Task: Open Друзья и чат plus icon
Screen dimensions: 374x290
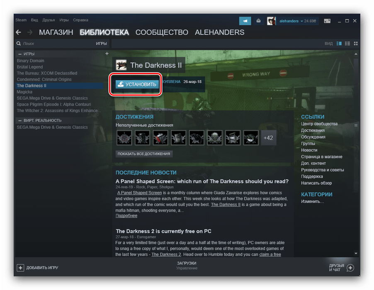Action: (x=350, y=268)
